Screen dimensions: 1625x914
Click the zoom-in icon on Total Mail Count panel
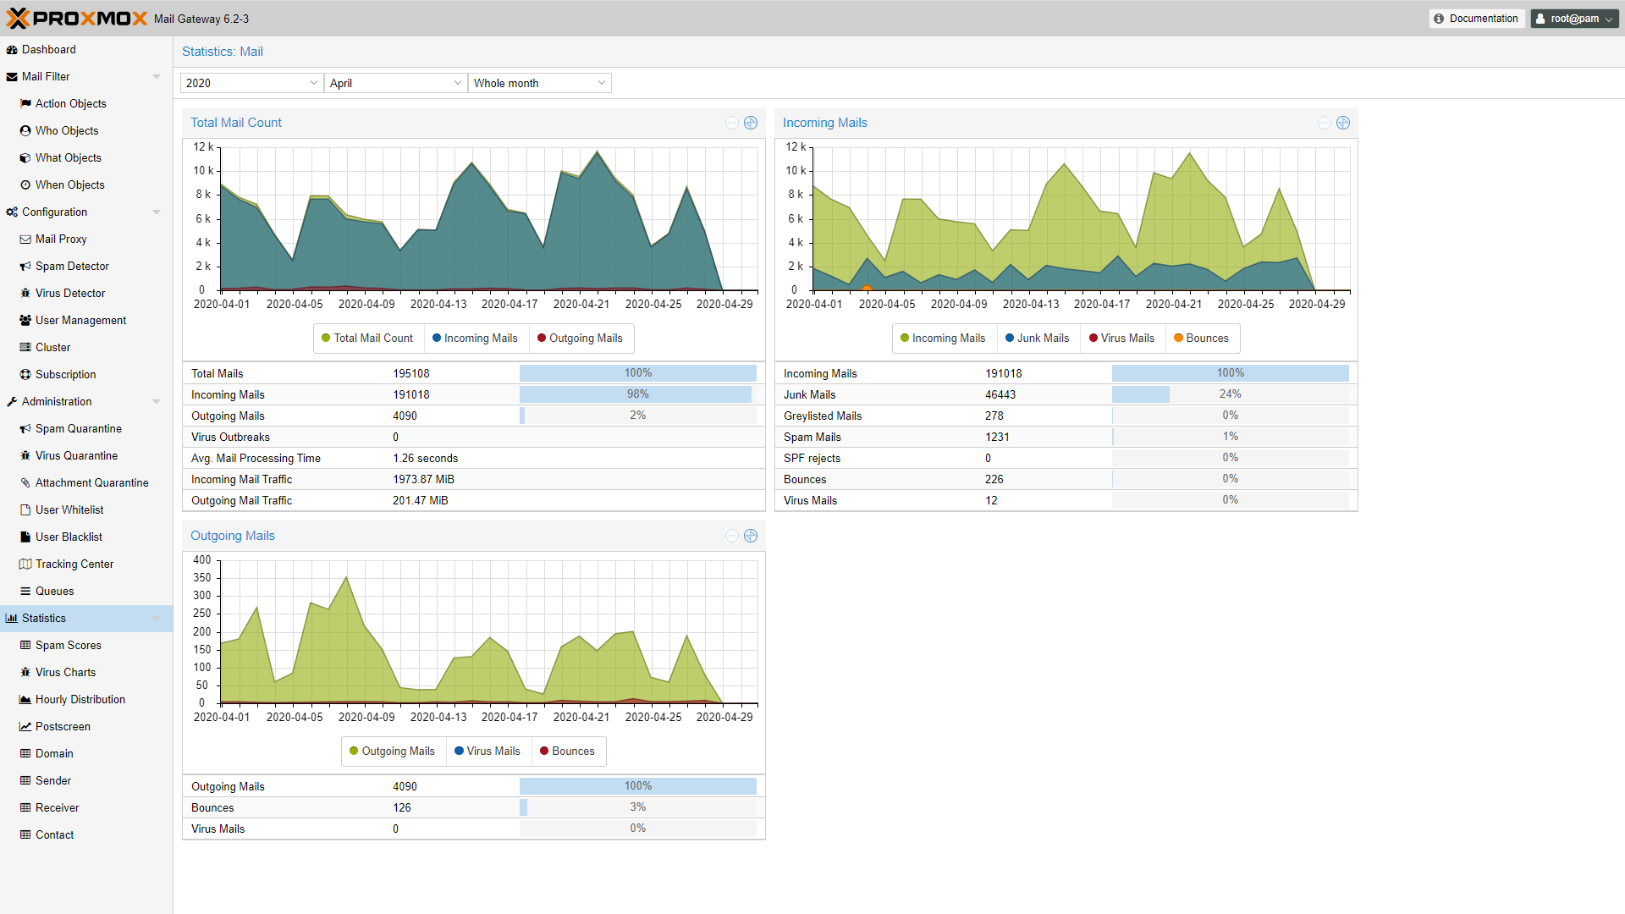pyautogui.click(x=751, y=123)
